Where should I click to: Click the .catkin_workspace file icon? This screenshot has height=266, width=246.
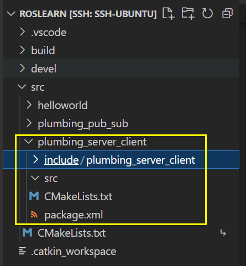[23, 251]
